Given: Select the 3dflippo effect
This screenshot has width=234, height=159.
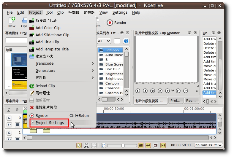Looking at the screenshot, I should (x=110, y=50).
